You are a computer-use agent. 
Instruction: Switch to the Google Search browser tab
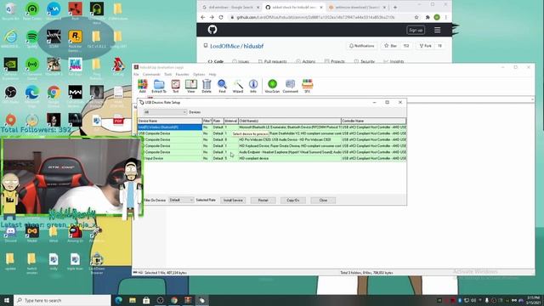coord(230,8)
